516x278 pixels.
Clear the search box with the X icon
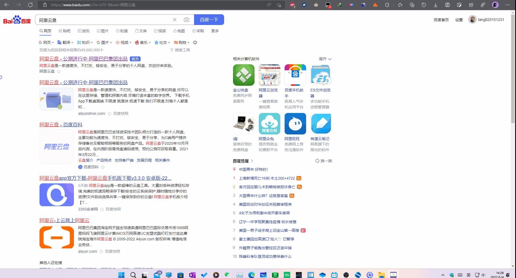175,19
